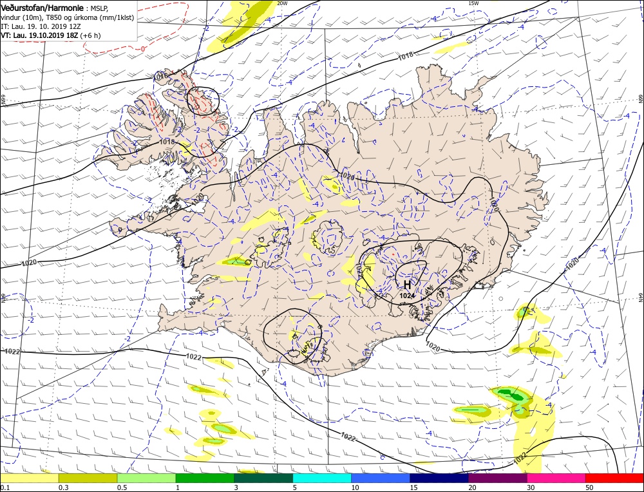Image resolution: width=644 pixels, height=492 pixels.
Task: Click the red above-50 legend swatch
Action: click(x=614, y=478)
